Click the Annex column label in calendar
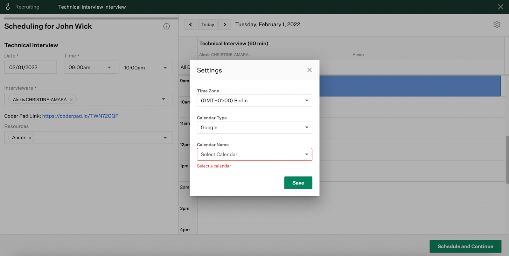This screenshot has width=509, height=256. [359, 55]
